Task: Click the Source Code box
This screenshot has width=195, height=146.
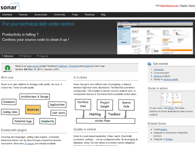Action: [126, 105]
